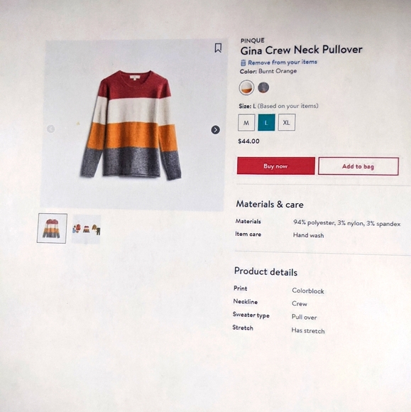The image size is (411, 412).
Task: Collapse the Materials & care section
Action: click(x=270, y=204)
